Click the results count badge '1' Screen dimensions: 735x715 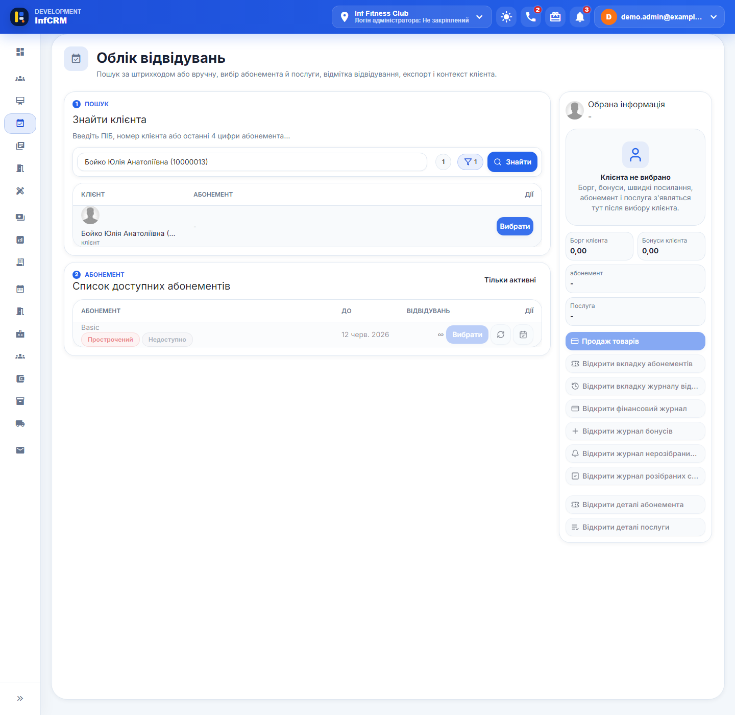pyautogui.click(x=443, y=162)
